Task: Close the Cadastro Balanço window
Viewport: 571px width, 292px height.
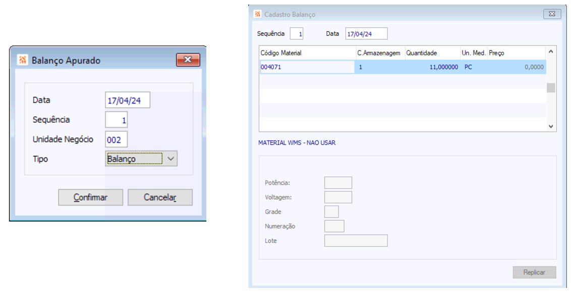Action: tap(552, 14)
